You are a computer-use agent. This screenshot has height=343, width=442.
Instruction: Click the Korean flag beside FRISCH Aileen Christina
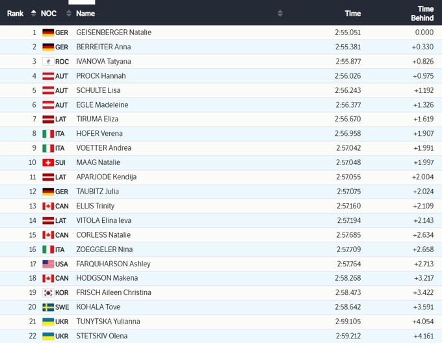(48, 293)
